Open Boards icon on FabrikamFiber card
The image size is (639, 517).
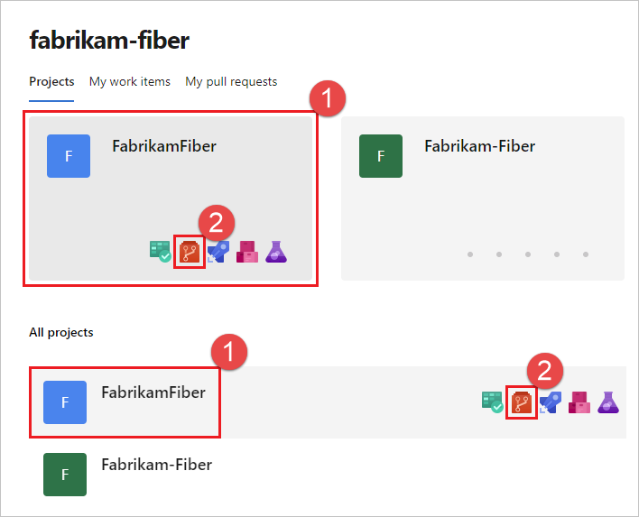point(160,252)
